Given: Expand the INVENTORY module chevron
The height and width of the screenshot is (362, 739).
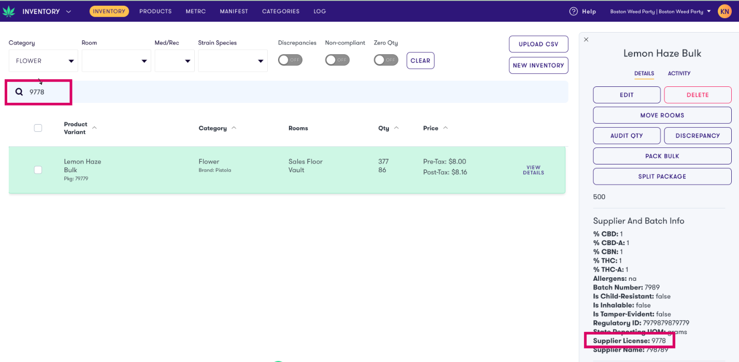Looking at the screenshot, I should click(x=68, y=11).
